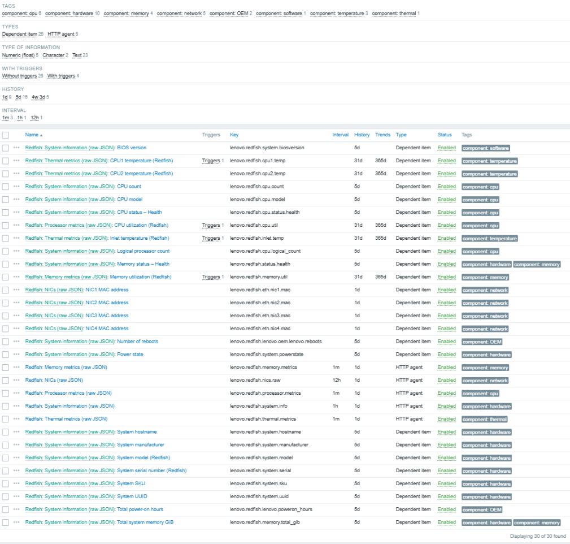Open the three-dot menu for System UUID row
The width and height of the screenshot is (570, 544).
point(16,496)
